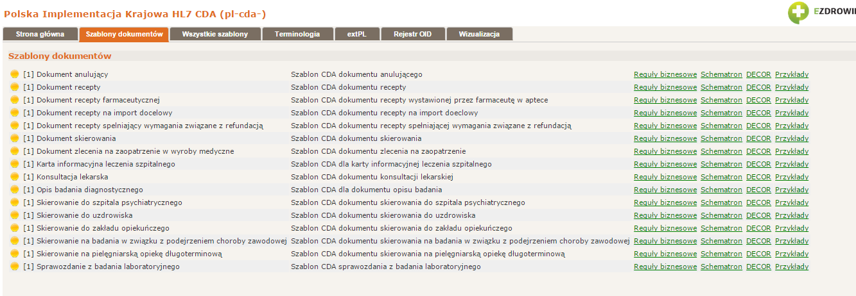This screenshot has width=856, height=296.
Task: Open Schematron for Sprawozdanie z badania laboratoryjnego
Action: 721,267
